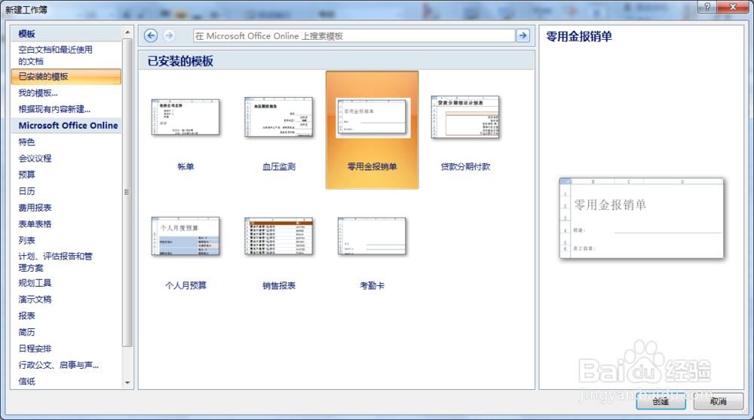Open the 费用报表 category
The height and width of the screenshot is (420, 754).
[35, 207]
